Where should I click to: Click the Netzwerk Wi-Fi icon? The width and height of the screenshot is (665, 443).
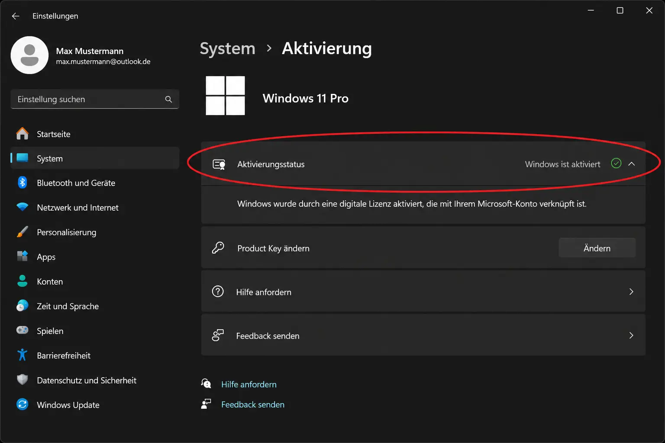coord(23,207)
